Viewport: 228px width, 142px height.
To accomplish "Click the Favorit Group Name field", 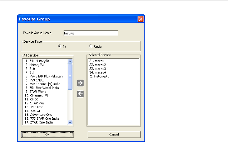I will point(91,33).
